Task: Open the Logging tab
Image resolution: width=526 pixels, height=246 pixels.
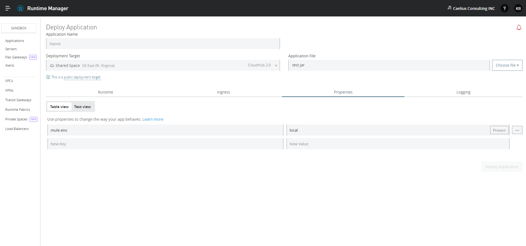Action: [463, 92]
